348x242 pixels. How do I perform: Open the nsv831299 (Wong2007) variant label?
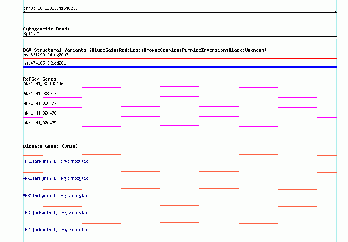click(x=47, y=55)
